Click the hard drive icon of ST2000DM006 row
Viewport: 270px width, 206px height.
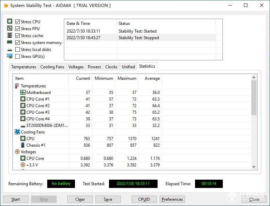(23, 126)
